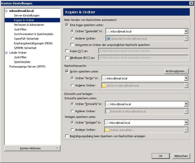Toggle 'Eine Kopie speichern unter' checkbox
The width and height of the screenshot is (195, 163).
(x=67, y=25)
